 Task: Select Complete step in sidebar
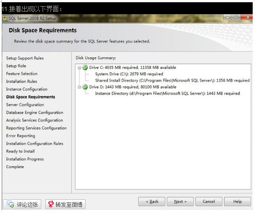15,167
